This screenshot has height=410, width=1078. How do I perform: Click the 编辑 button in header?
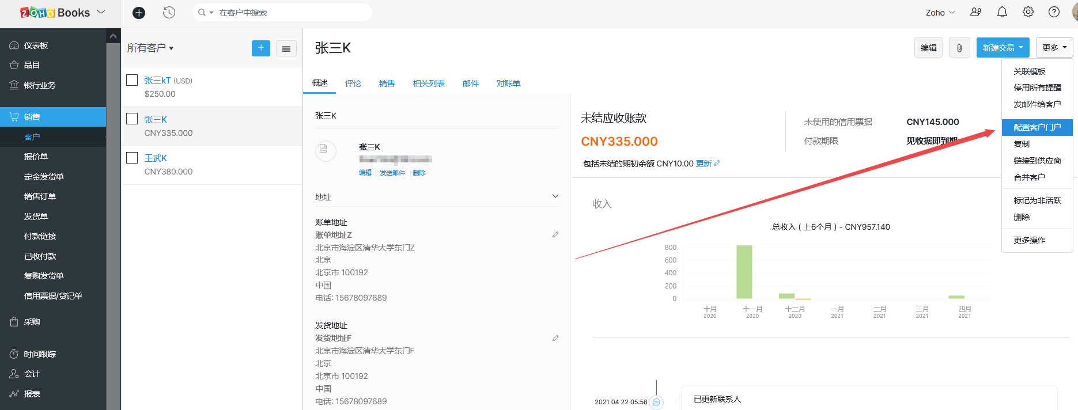928,48
